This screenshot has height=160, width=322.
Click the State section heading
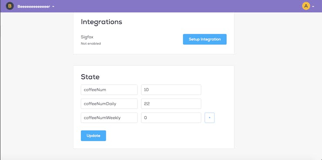pos(90,77)
